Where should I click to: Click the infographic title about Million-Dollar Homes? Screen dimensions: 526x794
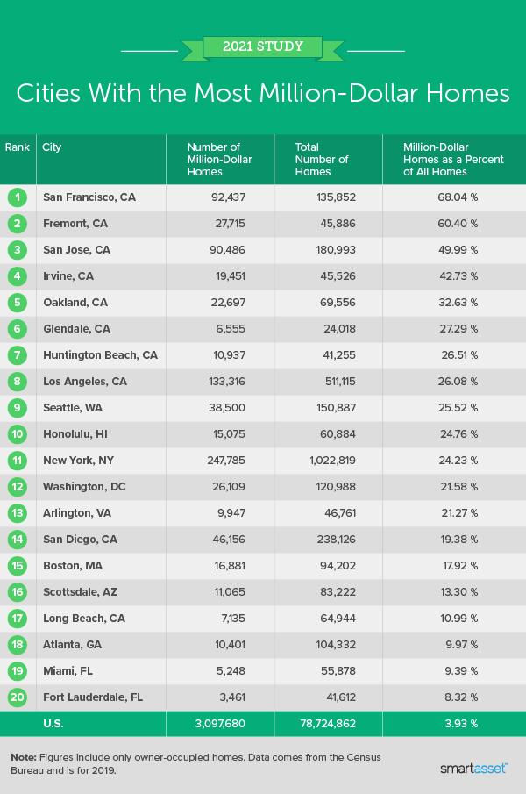[263, 91]
